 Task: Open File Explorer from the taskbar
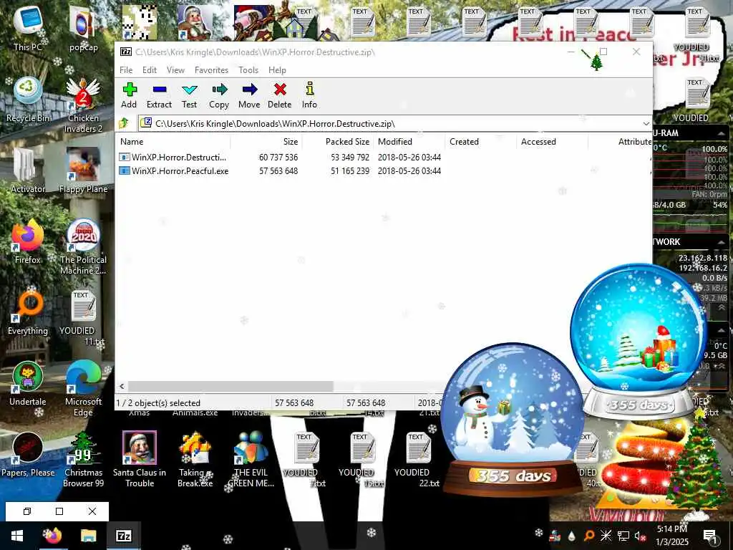pyautogui.click(x=88, y=536)
